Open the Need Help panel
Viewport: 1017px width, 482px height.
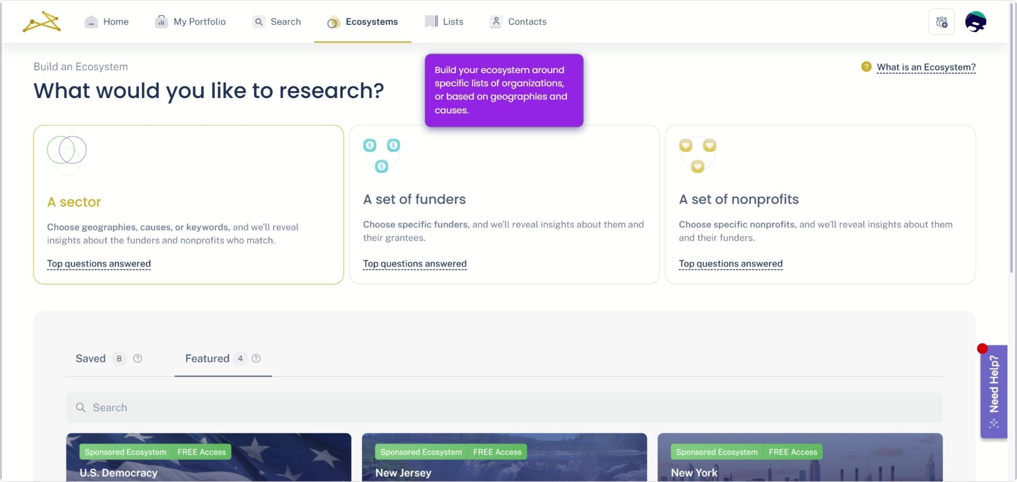click(x=994, y=390)
